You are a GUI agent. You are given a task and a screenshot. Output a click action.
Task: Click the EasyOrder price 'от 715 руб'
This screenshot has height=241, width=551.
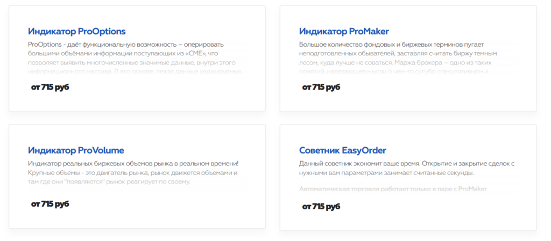(321, 206)
